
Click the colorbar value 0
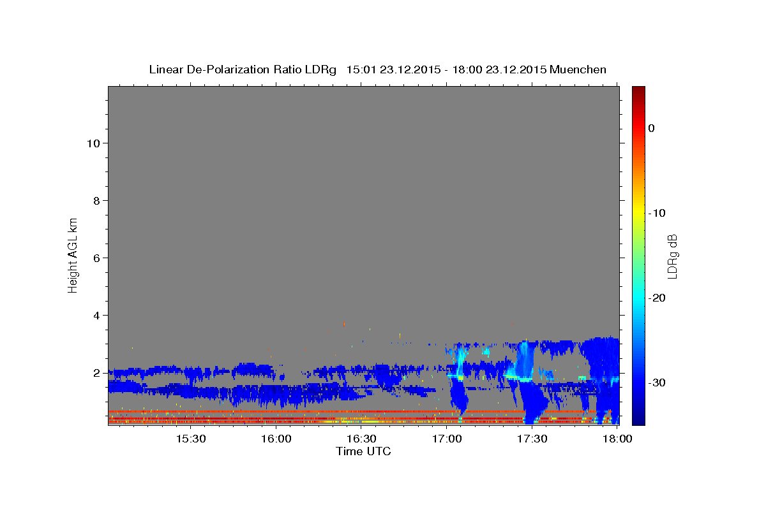point(652,128)
